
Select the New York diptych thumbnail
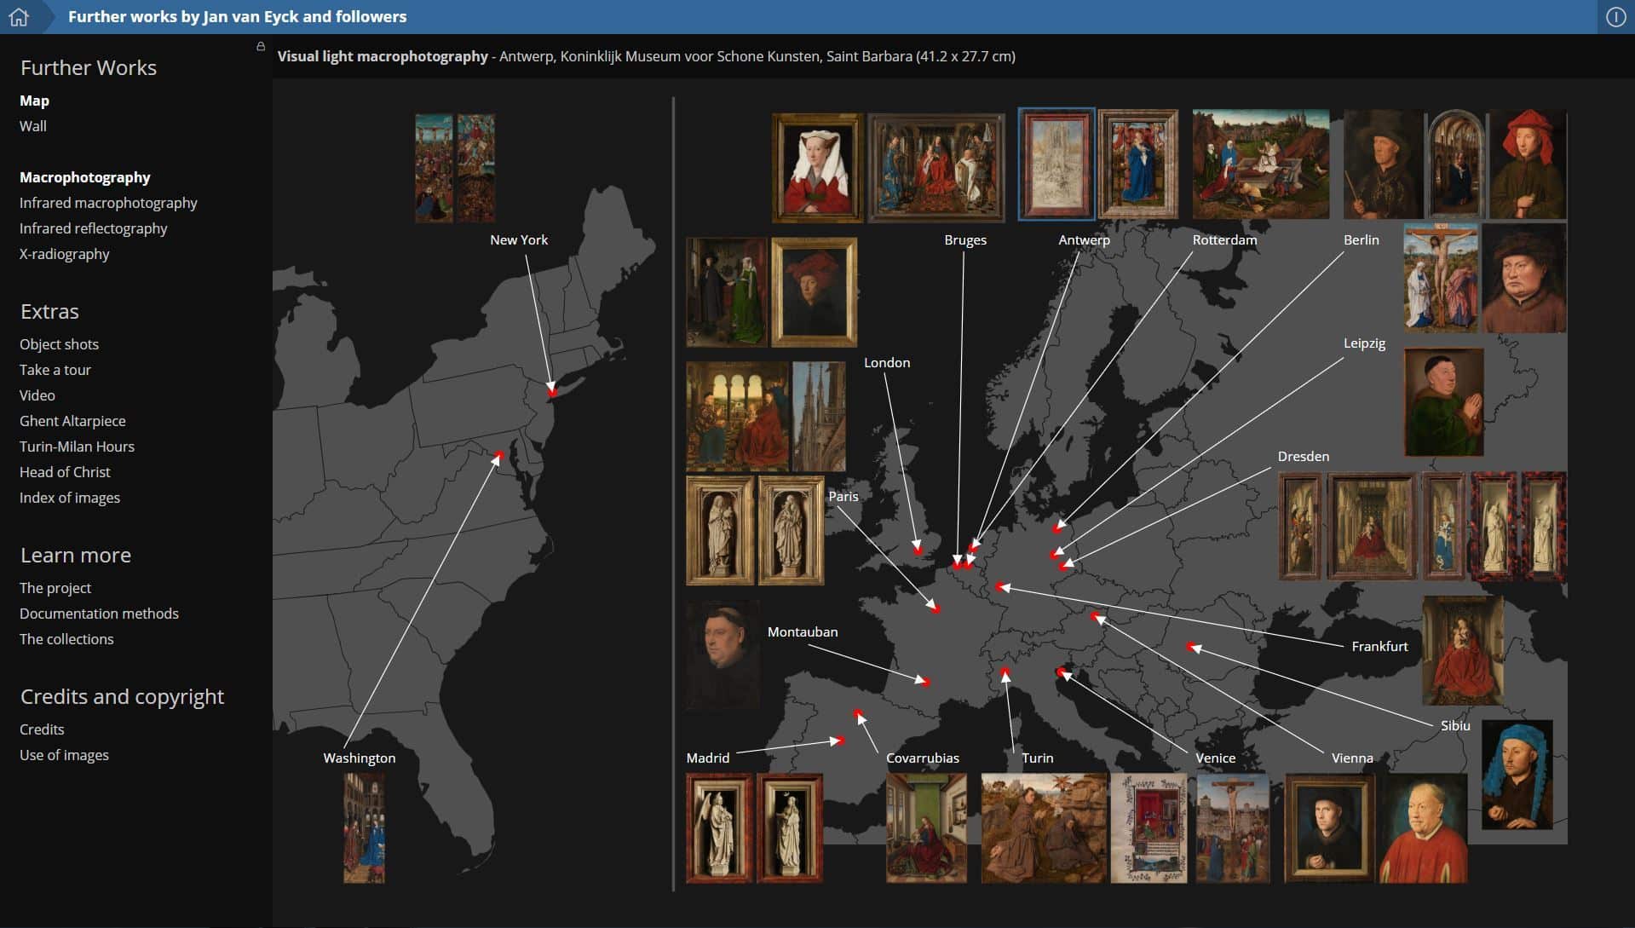coord(455,169)
